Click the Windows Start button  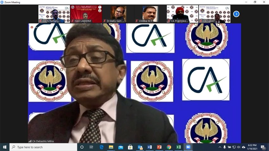click(5, 147)
